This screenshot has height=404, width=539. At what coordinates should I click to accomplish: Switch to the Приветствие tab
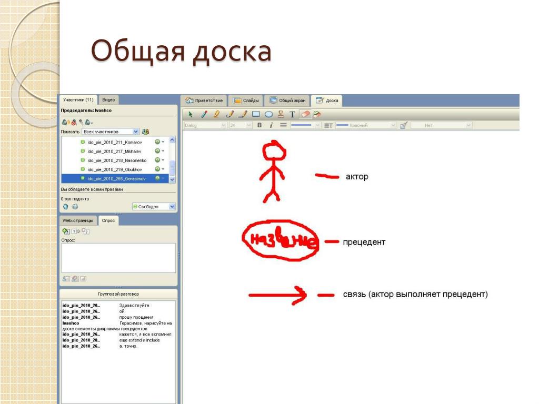204,100
